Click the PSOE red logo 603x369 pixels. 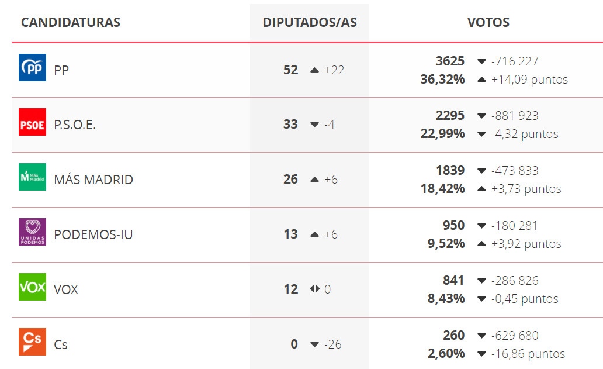click(32, 122)
